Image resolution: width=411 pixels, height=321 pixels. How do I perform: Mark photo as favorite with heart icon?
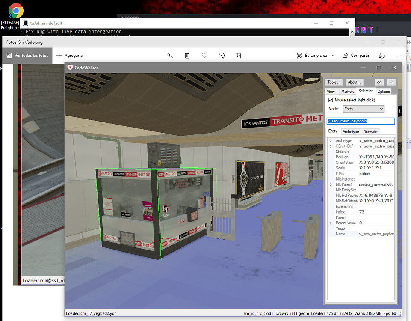[204, 56]
